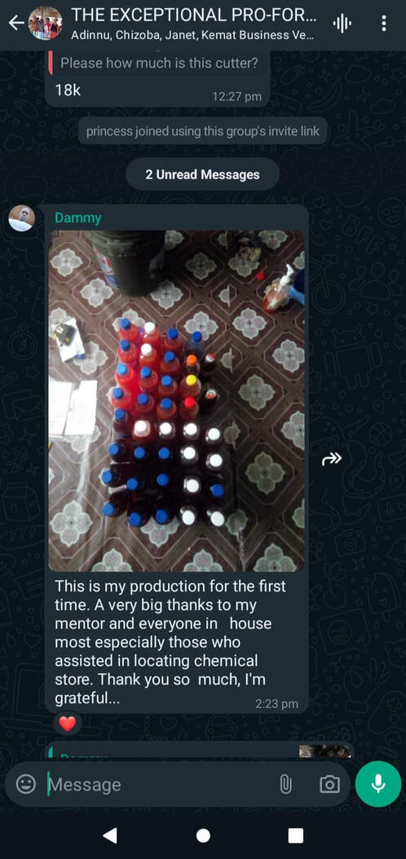Open the group profile picture
Screen dimensions: 406x859
tap(45, 23)
